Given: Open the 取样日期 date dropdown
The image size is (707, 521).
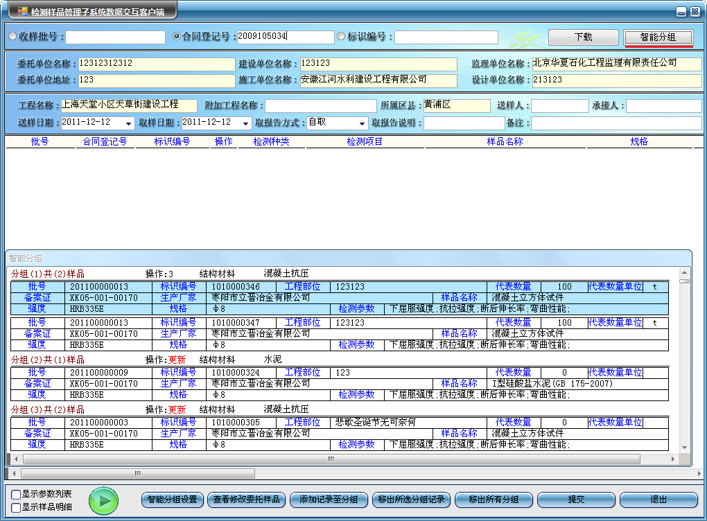Looking at the screenshot, I should 246,123.
